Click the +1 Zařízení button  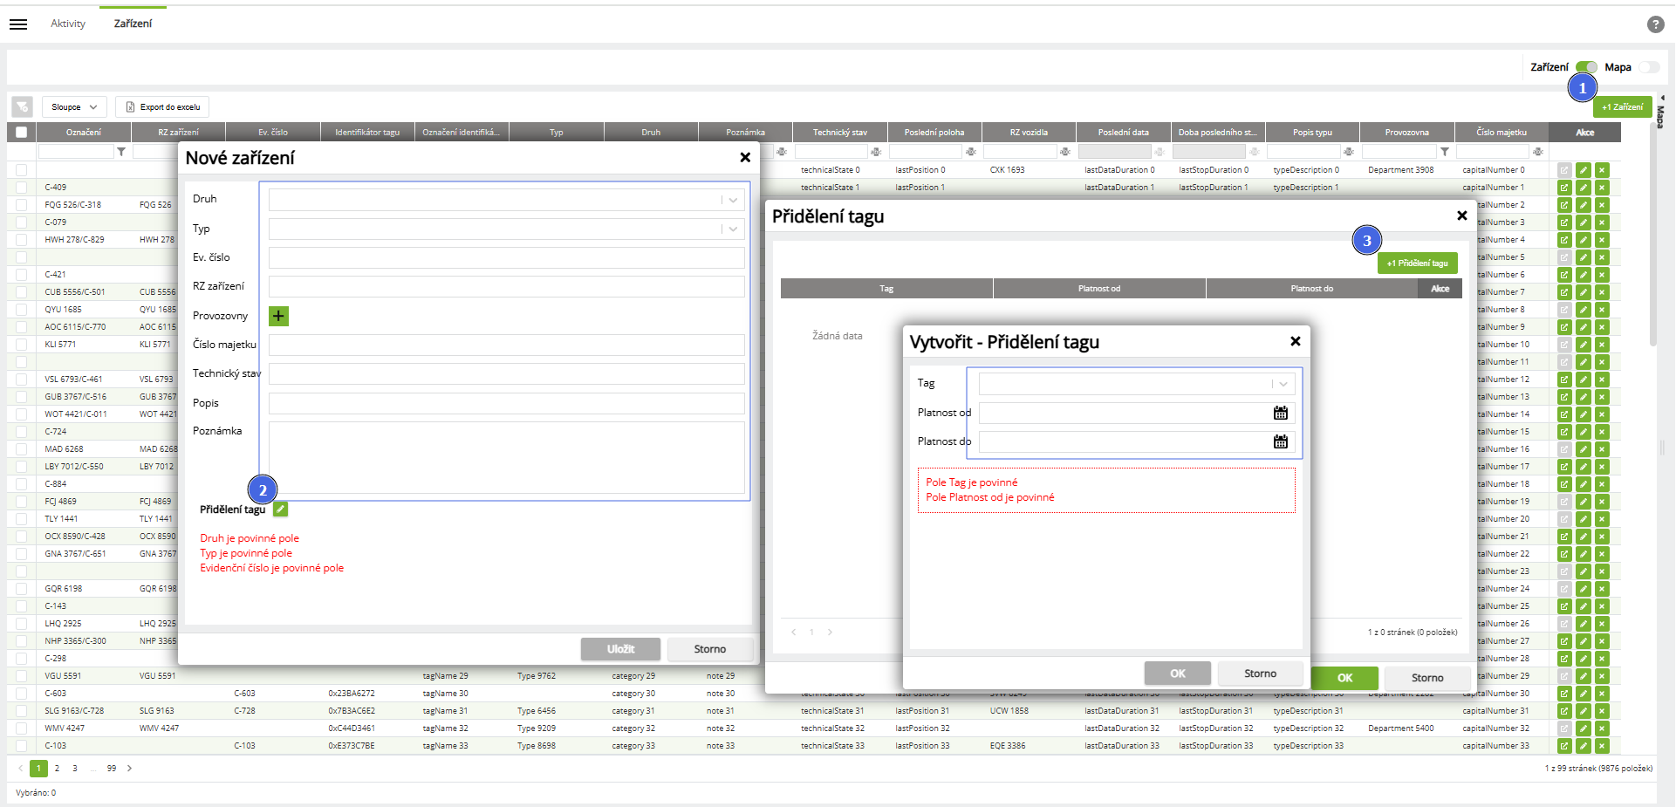tap(1622, 107)
